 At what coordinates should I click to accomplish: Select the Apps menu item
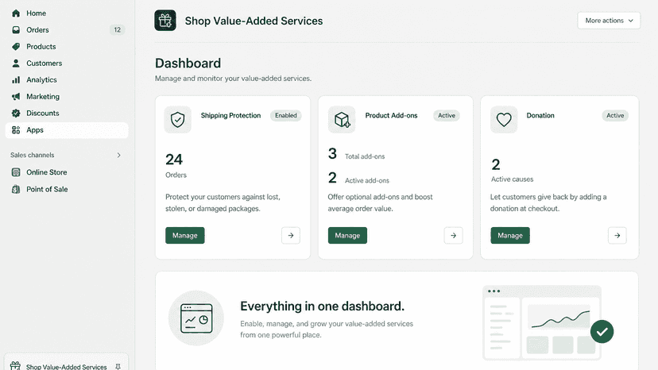[x=67, y=130]
